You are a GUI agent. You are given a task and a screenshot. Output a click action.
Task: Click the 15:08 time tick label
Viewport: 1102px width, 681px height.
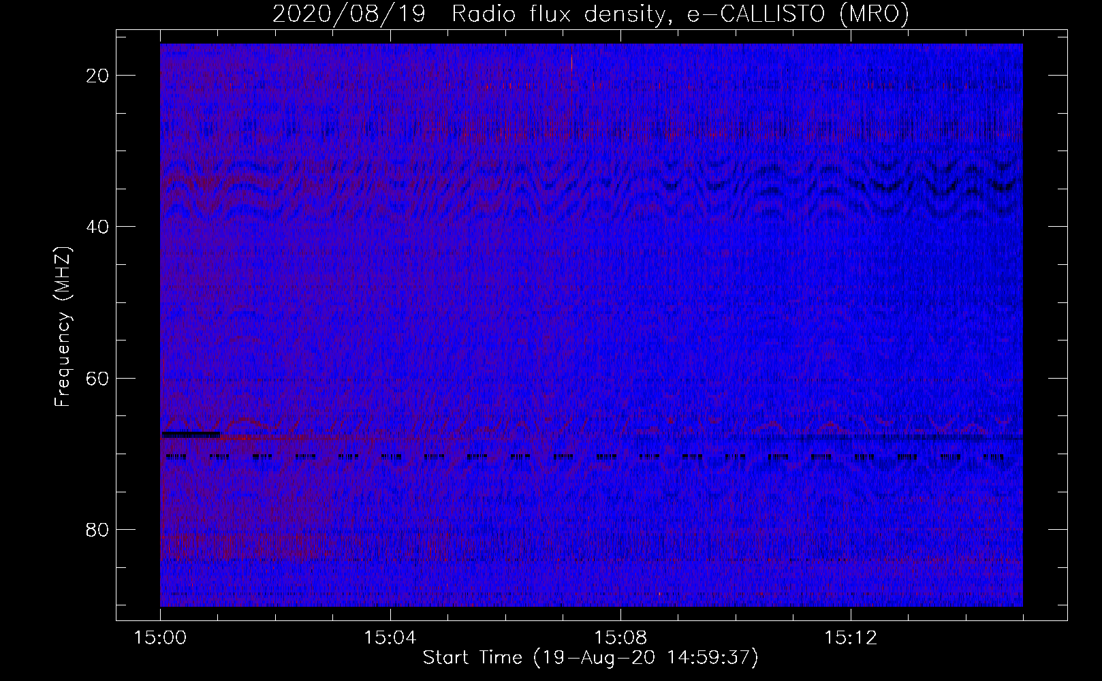tap(620, 638)
